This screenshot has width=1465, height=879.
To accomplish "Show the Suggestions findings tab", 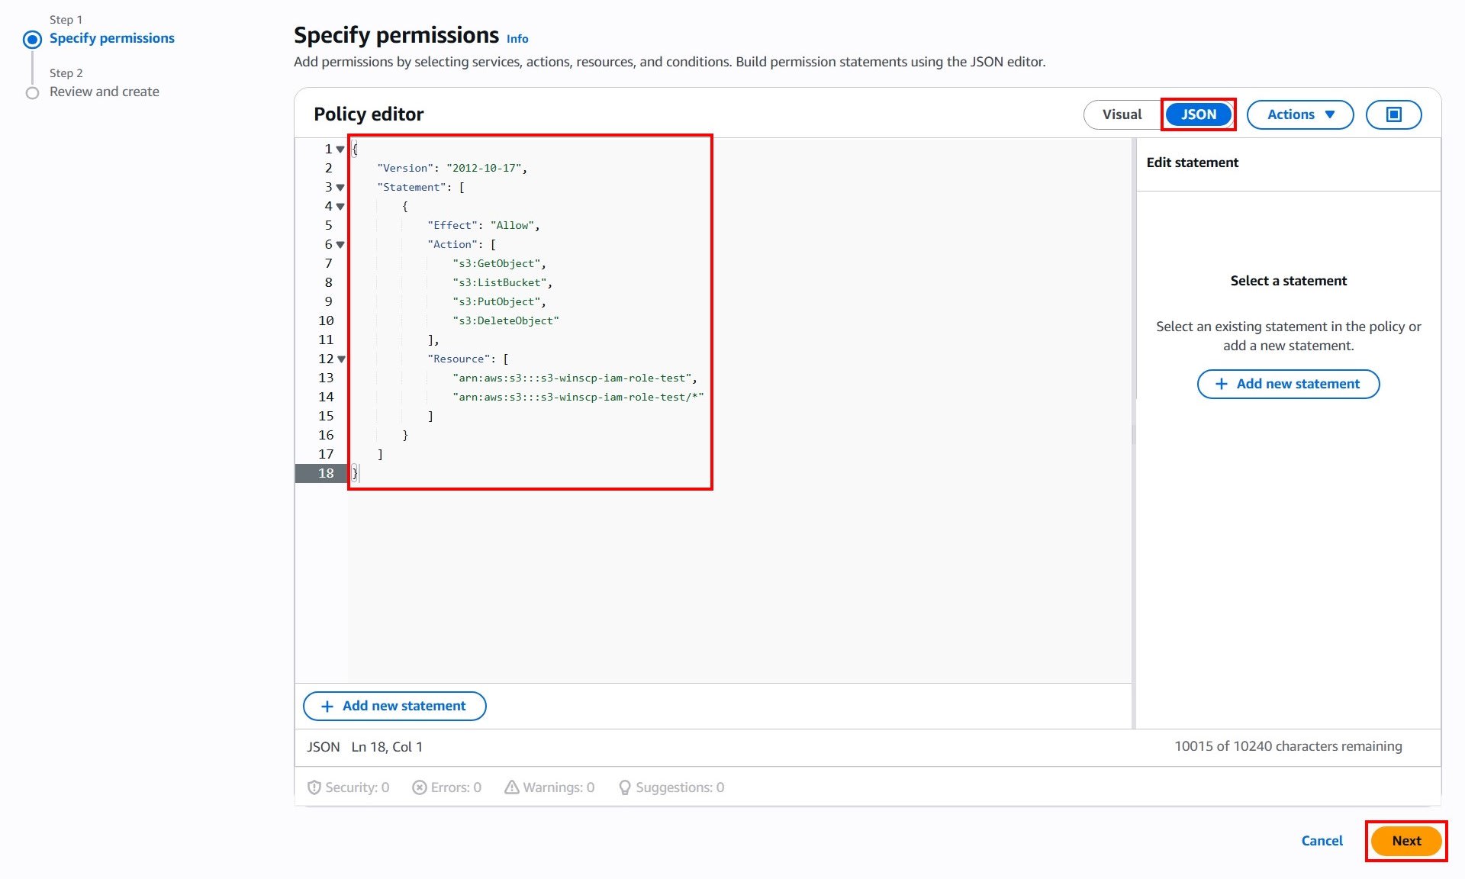I will [671, 787].
